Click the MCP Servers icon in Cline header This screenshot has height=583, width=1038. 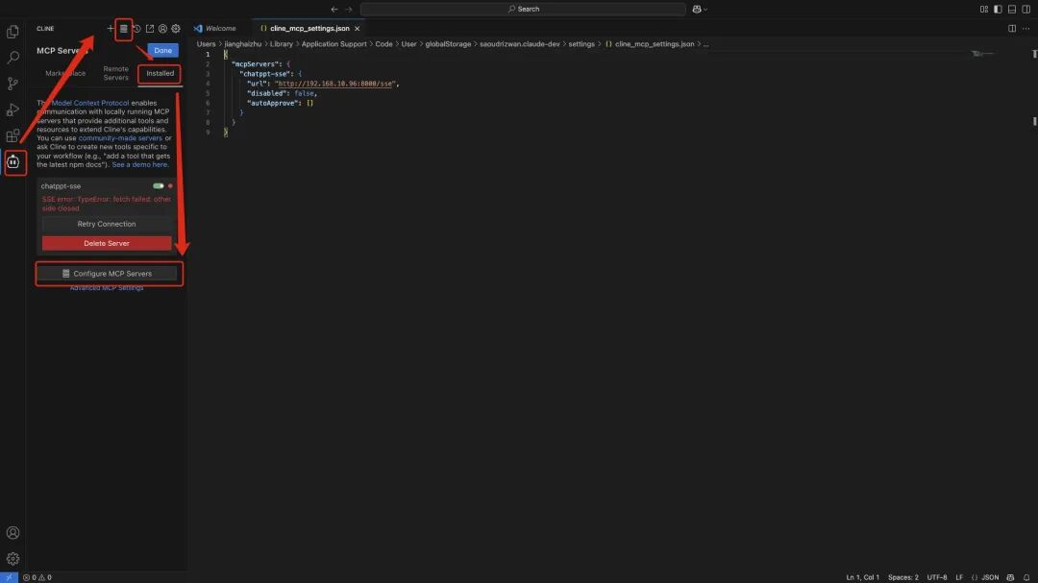(x=123, y=29)
